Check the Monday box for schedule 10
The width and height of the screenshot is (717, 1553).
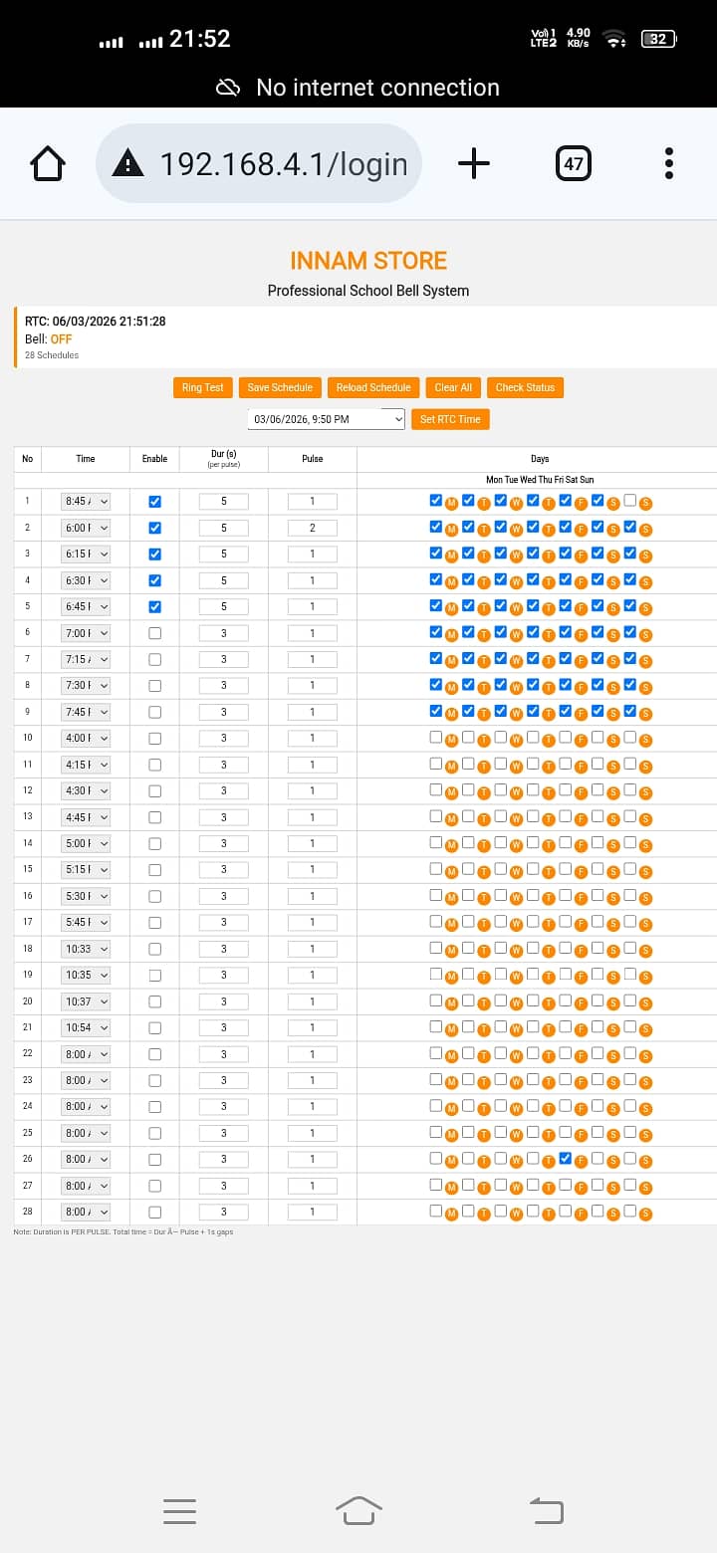click(436, 737)
